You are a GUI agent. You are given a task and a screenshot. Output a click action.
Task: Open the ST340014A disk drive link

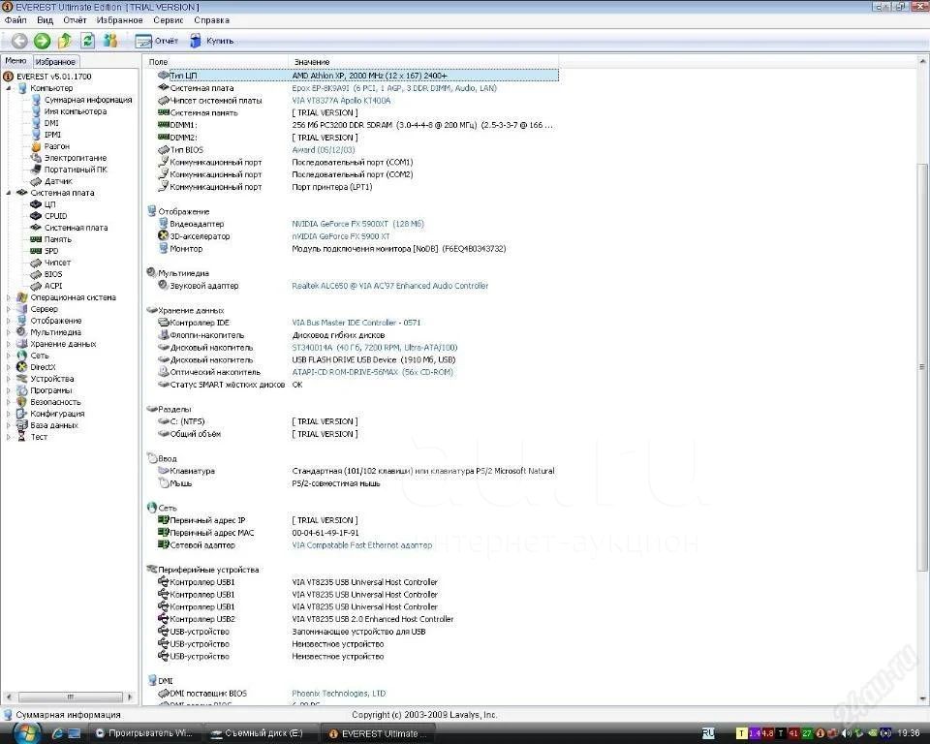(x=374, y=348)
